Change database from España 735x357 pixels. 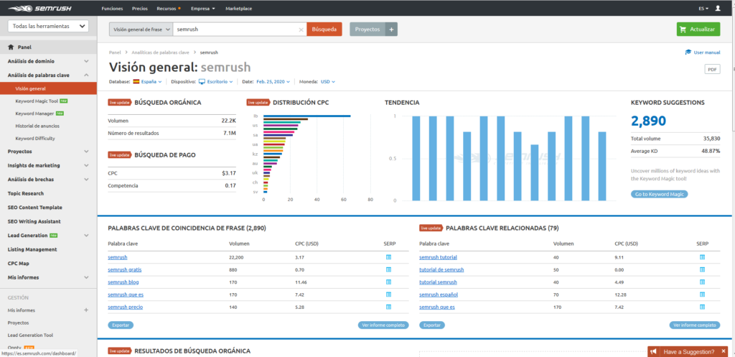point(148,82)
